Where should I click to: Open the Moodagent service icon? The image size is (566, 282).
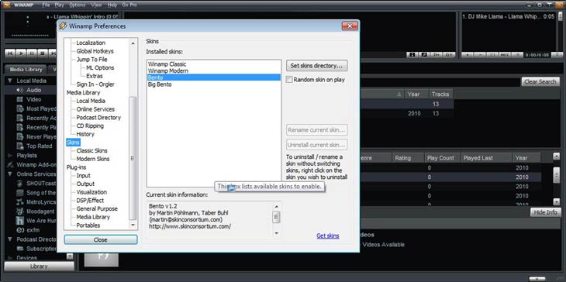20,211
